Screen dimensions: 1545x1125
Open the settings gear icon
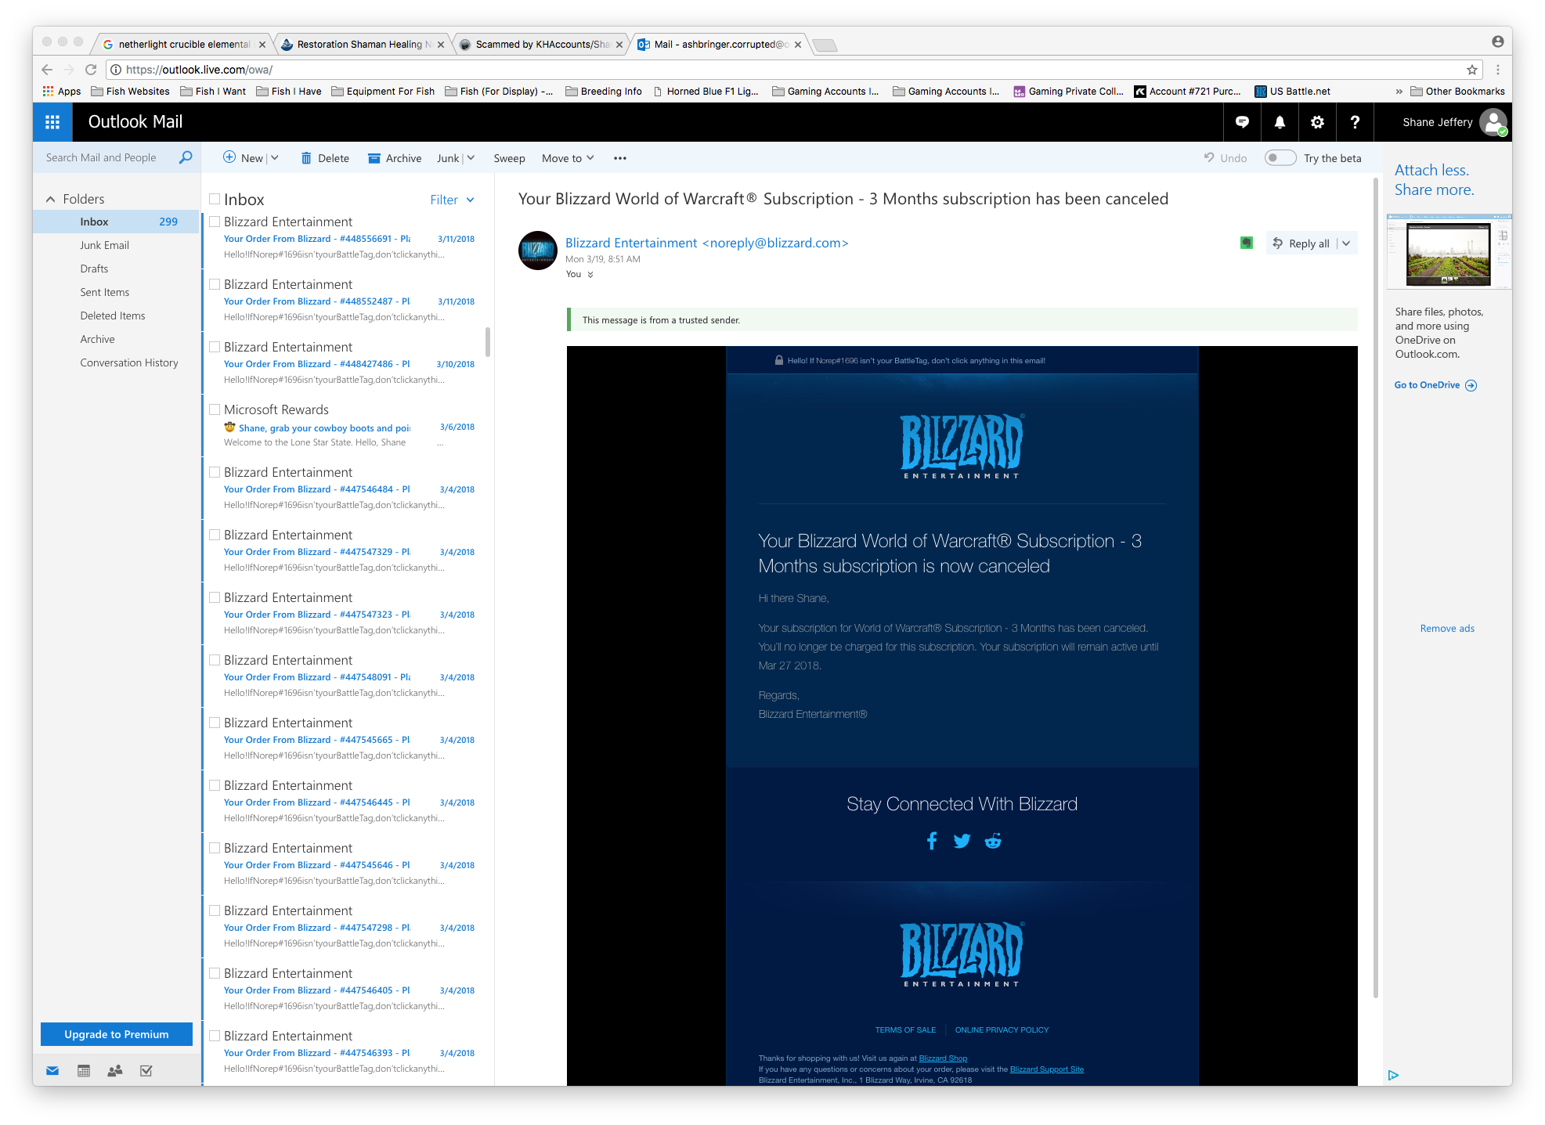(x=1317, y=122)
